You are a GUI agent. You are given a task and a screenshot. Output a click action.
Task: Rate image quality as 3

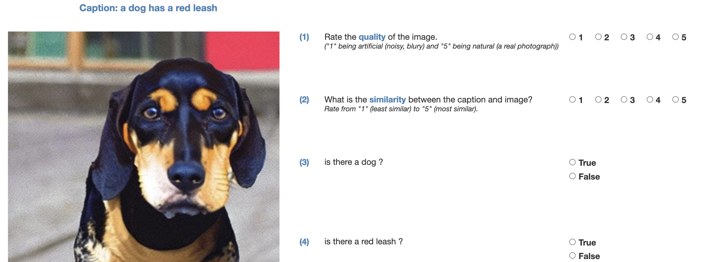pyautogui.click(x=624, y=37)
